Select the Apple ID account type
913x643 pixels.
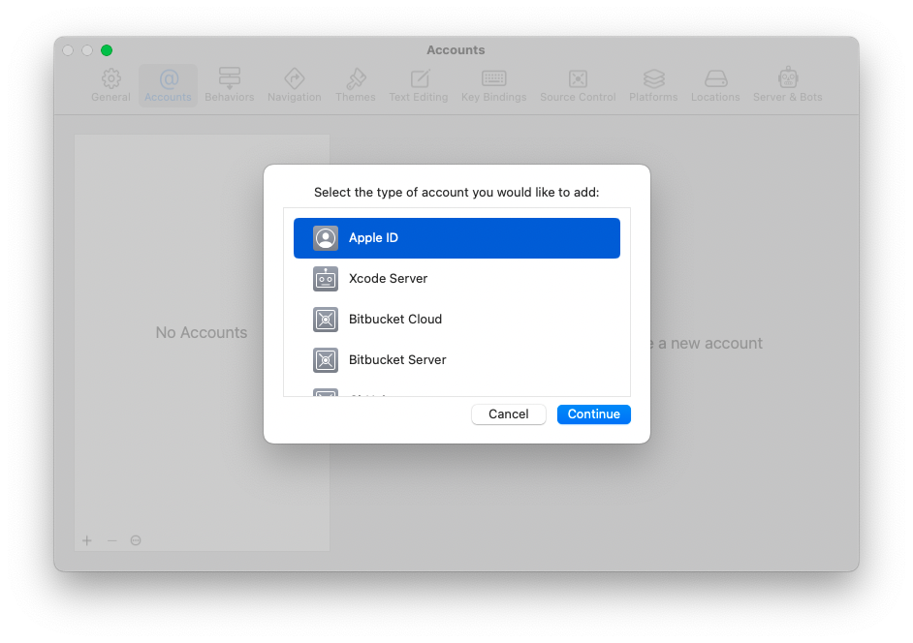pyautogui.click(x=456, y=238)
